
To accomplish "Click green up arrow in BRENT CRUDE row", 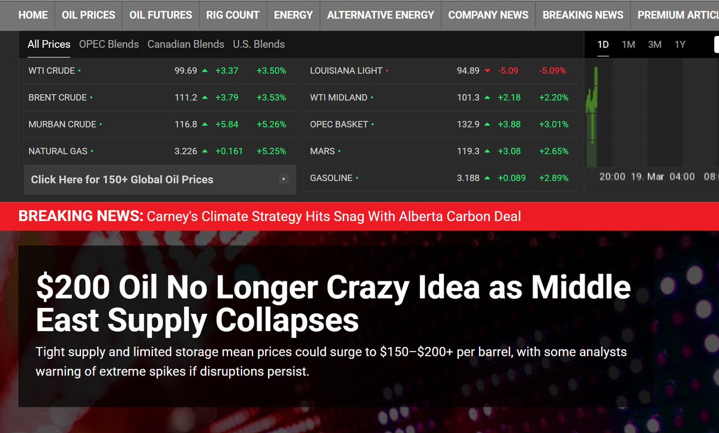I will click(x=205, y=98).
